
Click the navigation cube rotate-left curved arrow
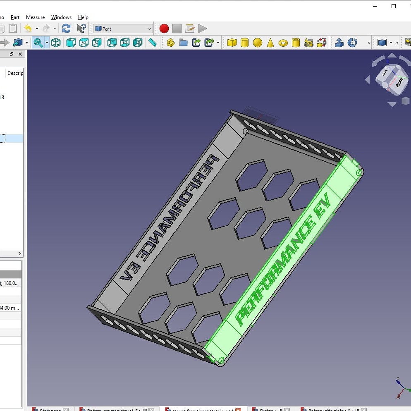(378, 61)
